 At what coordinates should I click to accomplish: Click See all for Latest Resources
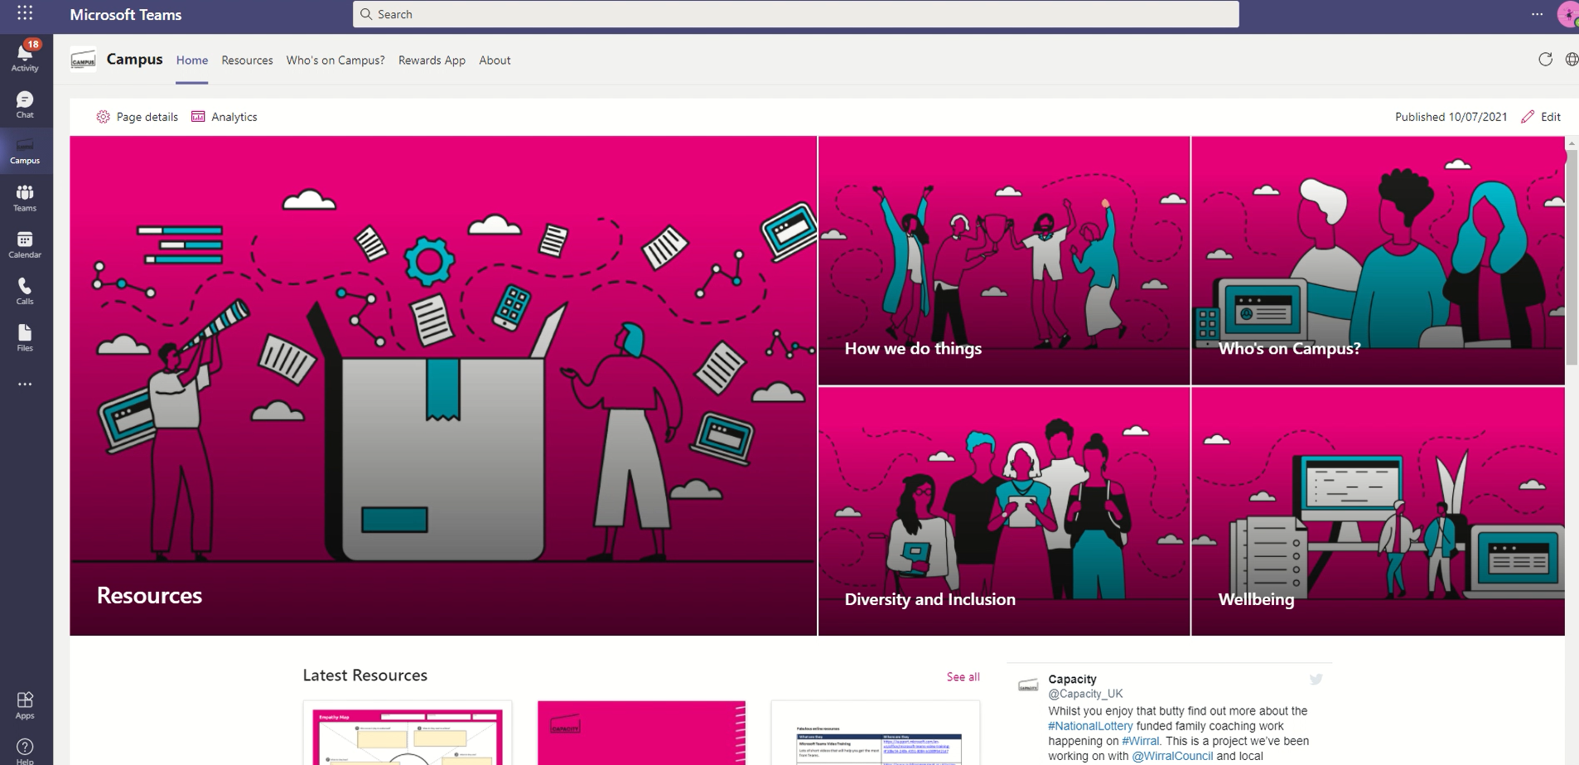pos(963,677)
